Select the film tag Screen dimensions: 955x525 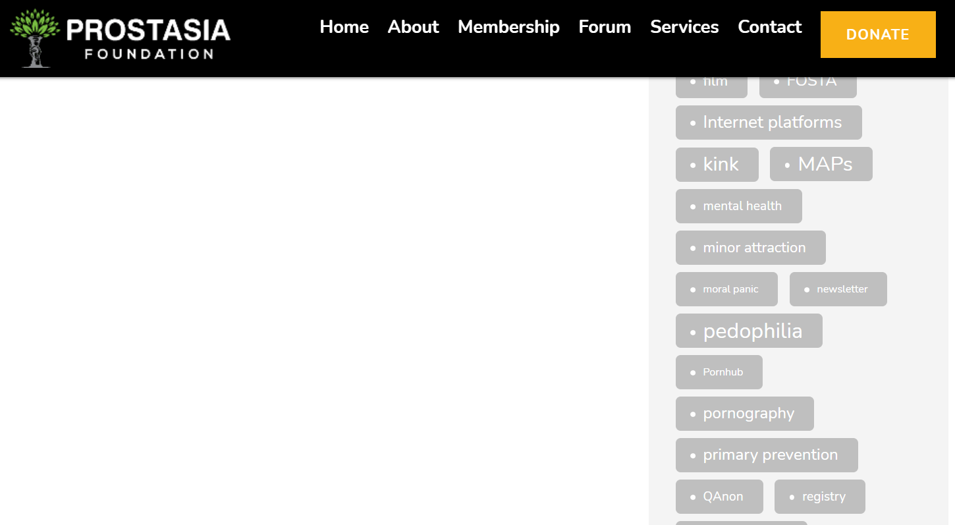[711, 87]
